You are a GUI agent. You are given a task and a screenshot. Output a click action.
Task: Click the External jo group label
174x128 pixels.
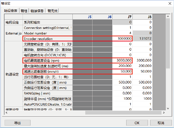[x=14, y=33]
